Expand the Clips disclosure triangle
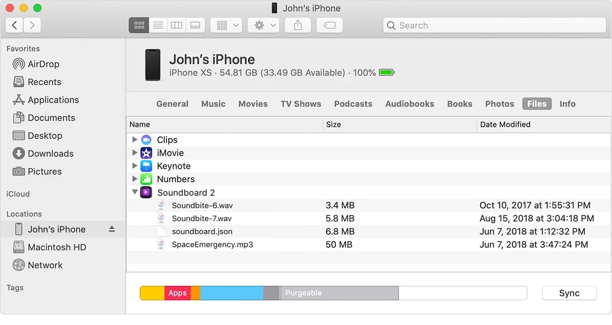Viewport: 612px width, 325px height. [135, 140]
